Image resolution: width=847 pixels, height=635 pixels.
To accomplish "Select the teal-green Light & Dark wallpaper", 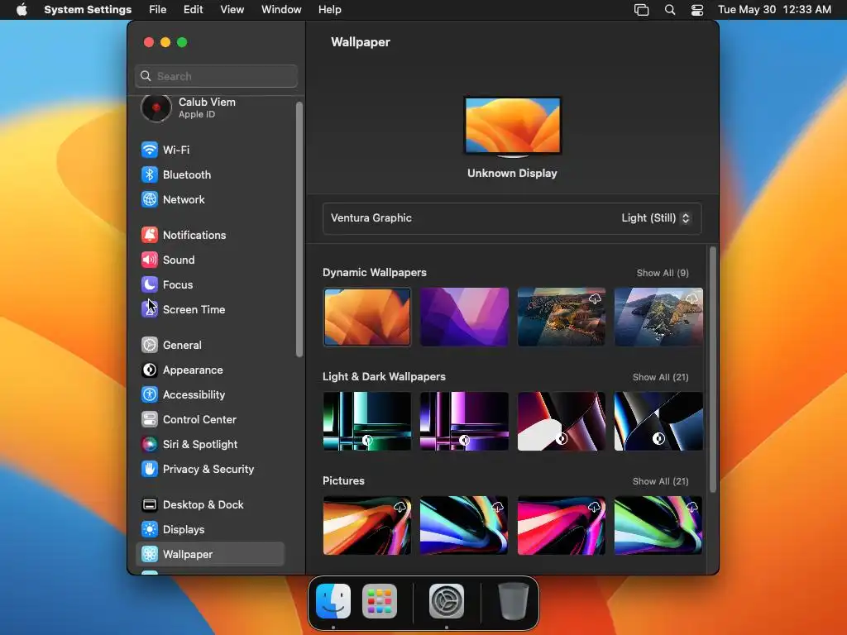I will tap(367, 421).
